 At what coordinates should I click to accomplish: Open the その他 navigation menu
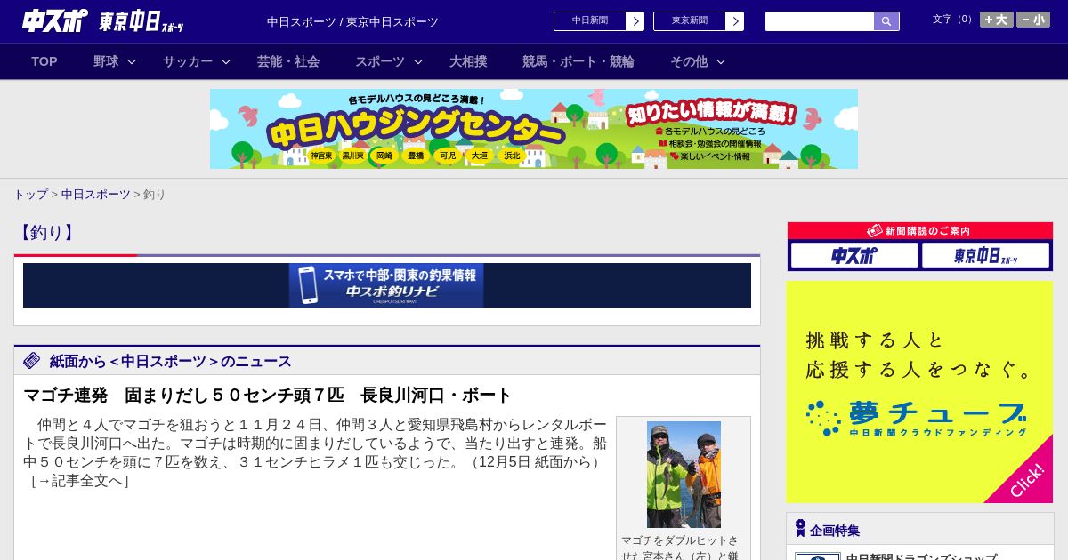pyautogui.click(x=689, y=61)
